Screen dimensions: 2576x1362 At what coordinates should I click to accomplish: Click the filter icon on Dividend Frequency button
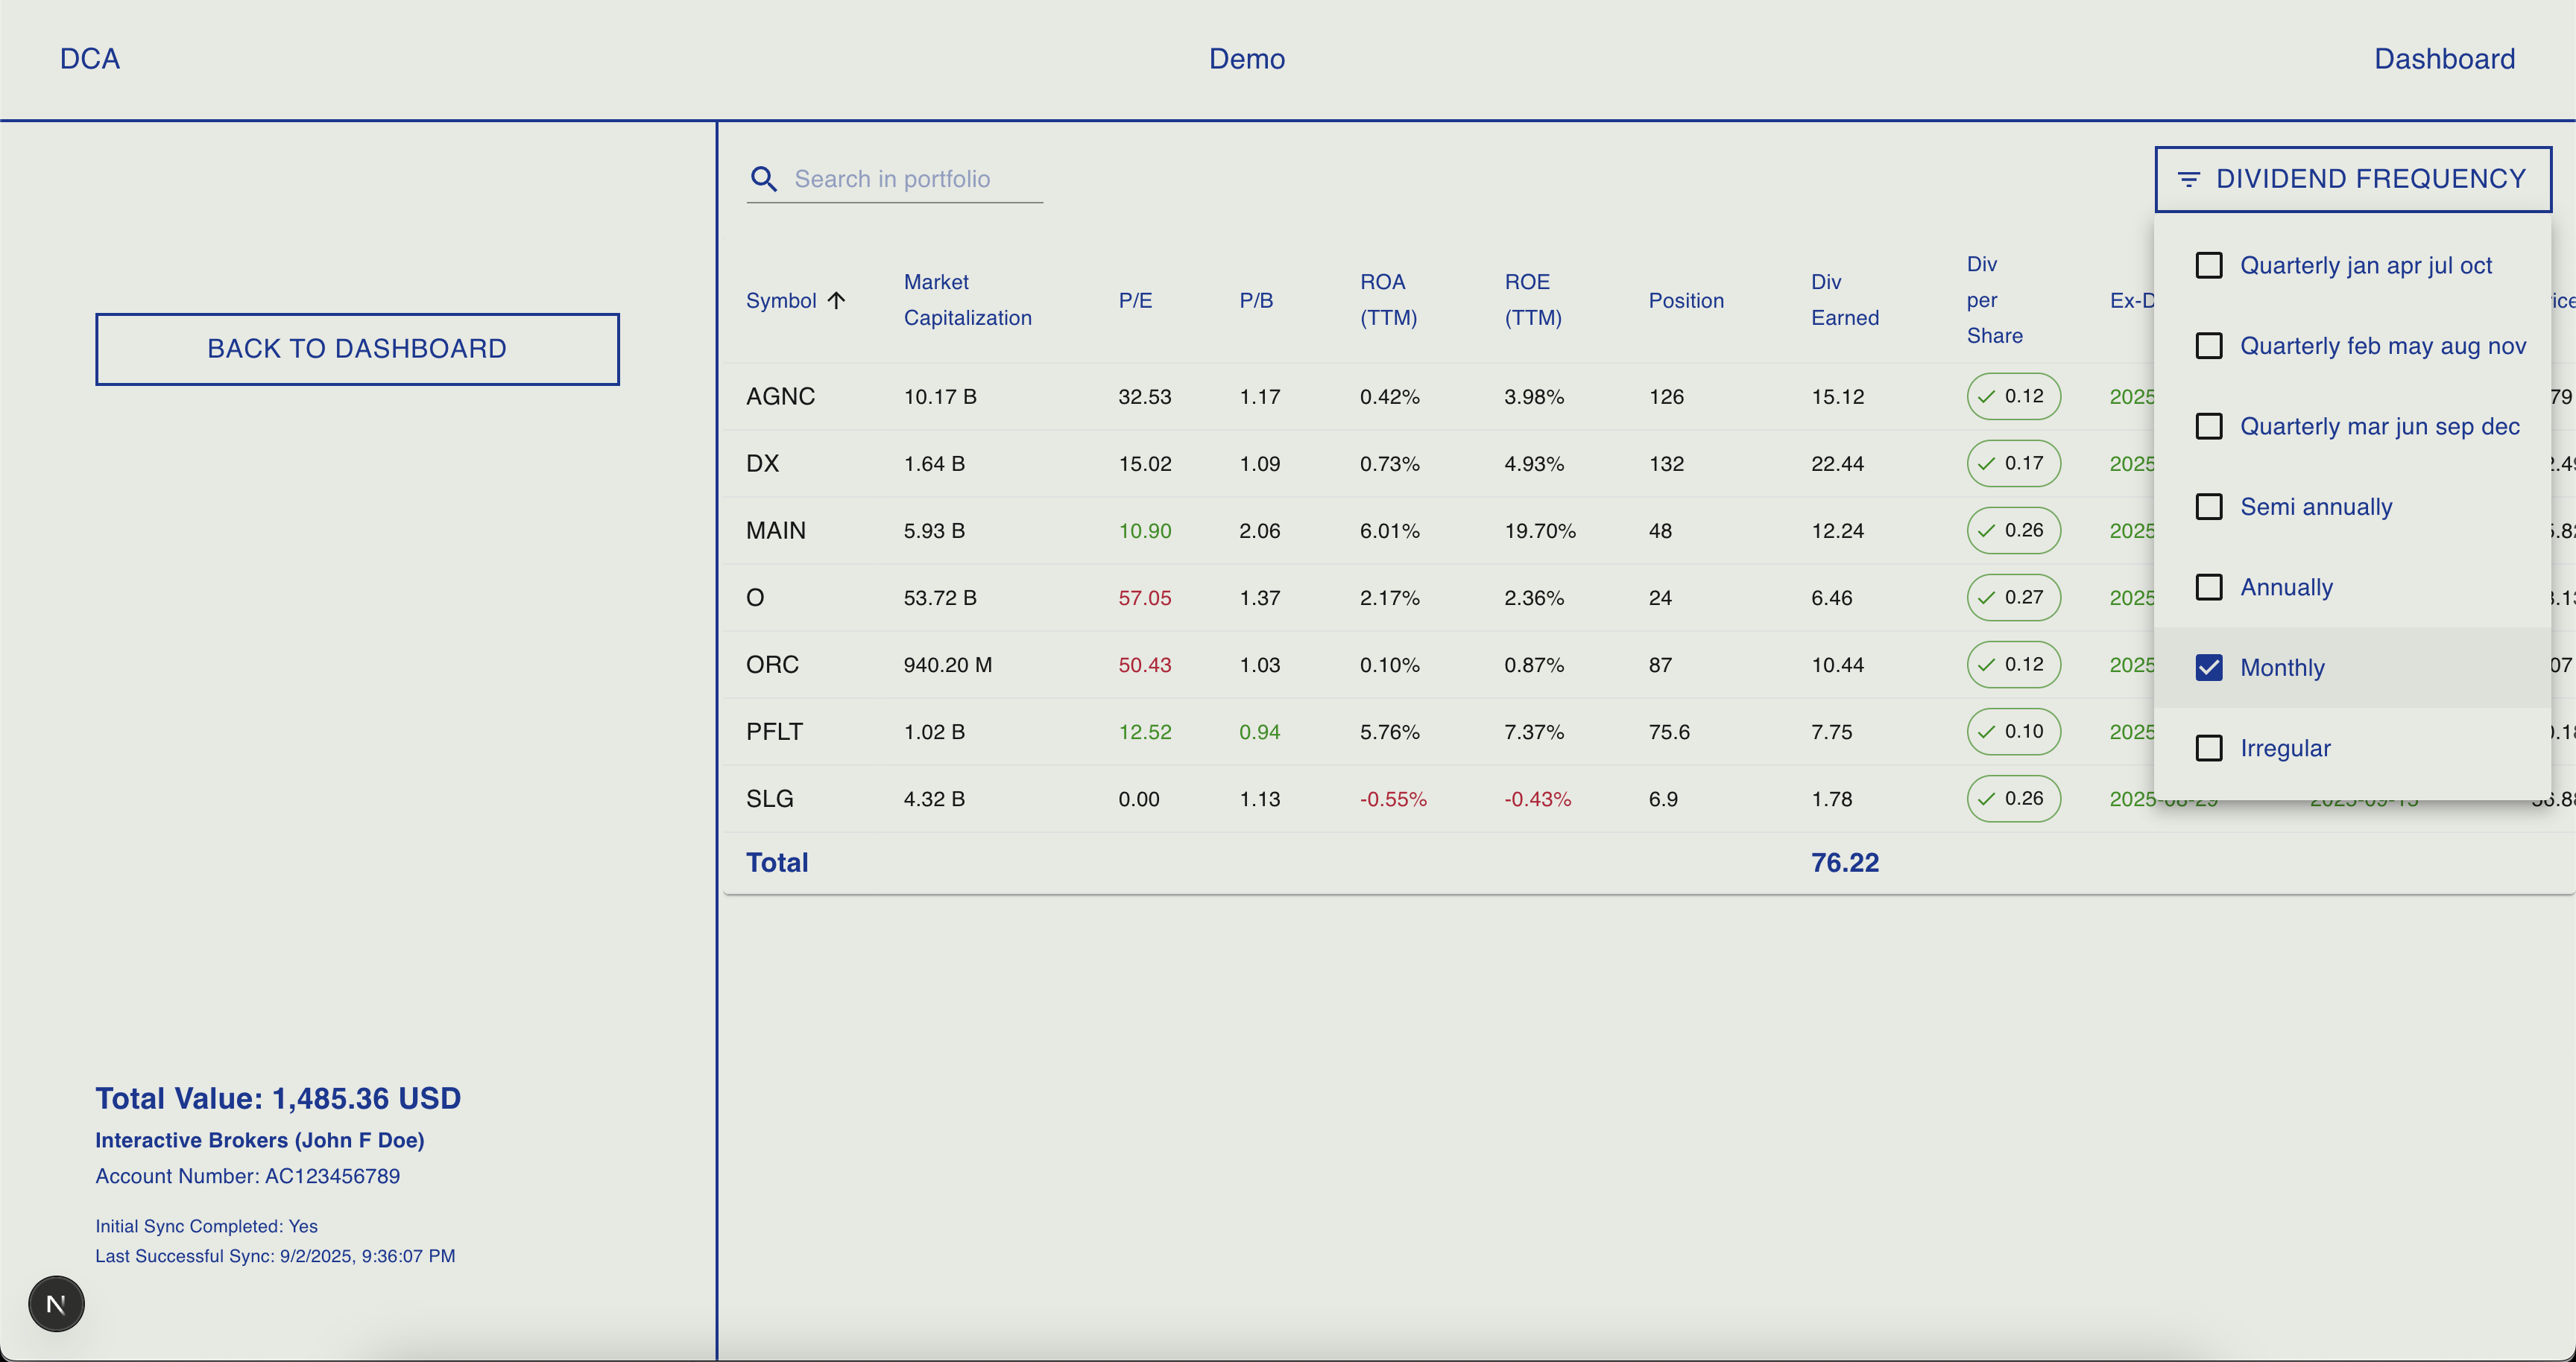pos(2190,179)
